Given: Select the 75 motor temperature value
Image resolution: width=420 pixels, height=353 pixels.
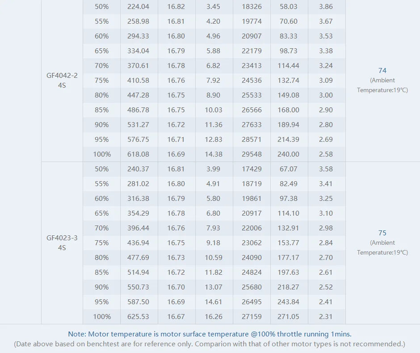Looking at the screenshot, I should 382,233.
